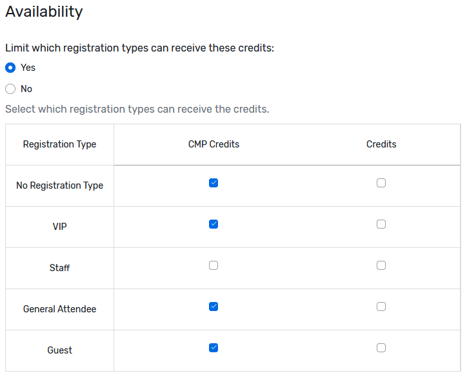Viewport: 467px width, 378px height.
Task: Uncheck CMP Credits for Guest
Action: (x=214, y=348)
